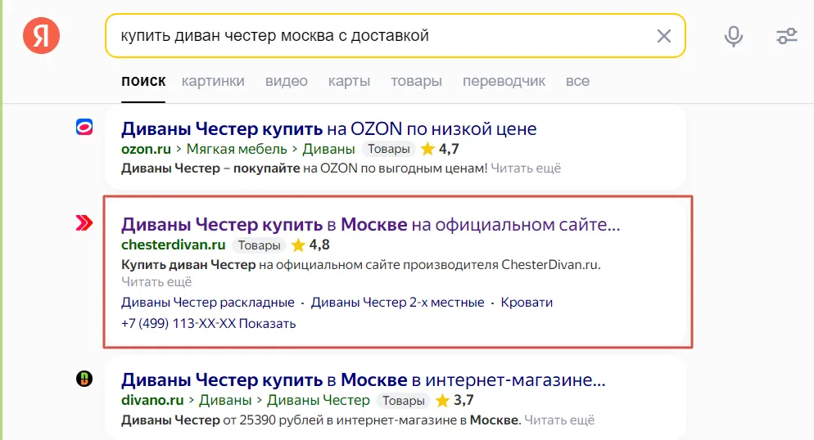This screenshot has width=814, height=440.
Task: Open the товары tab
Action: click(x=416, y=82)
